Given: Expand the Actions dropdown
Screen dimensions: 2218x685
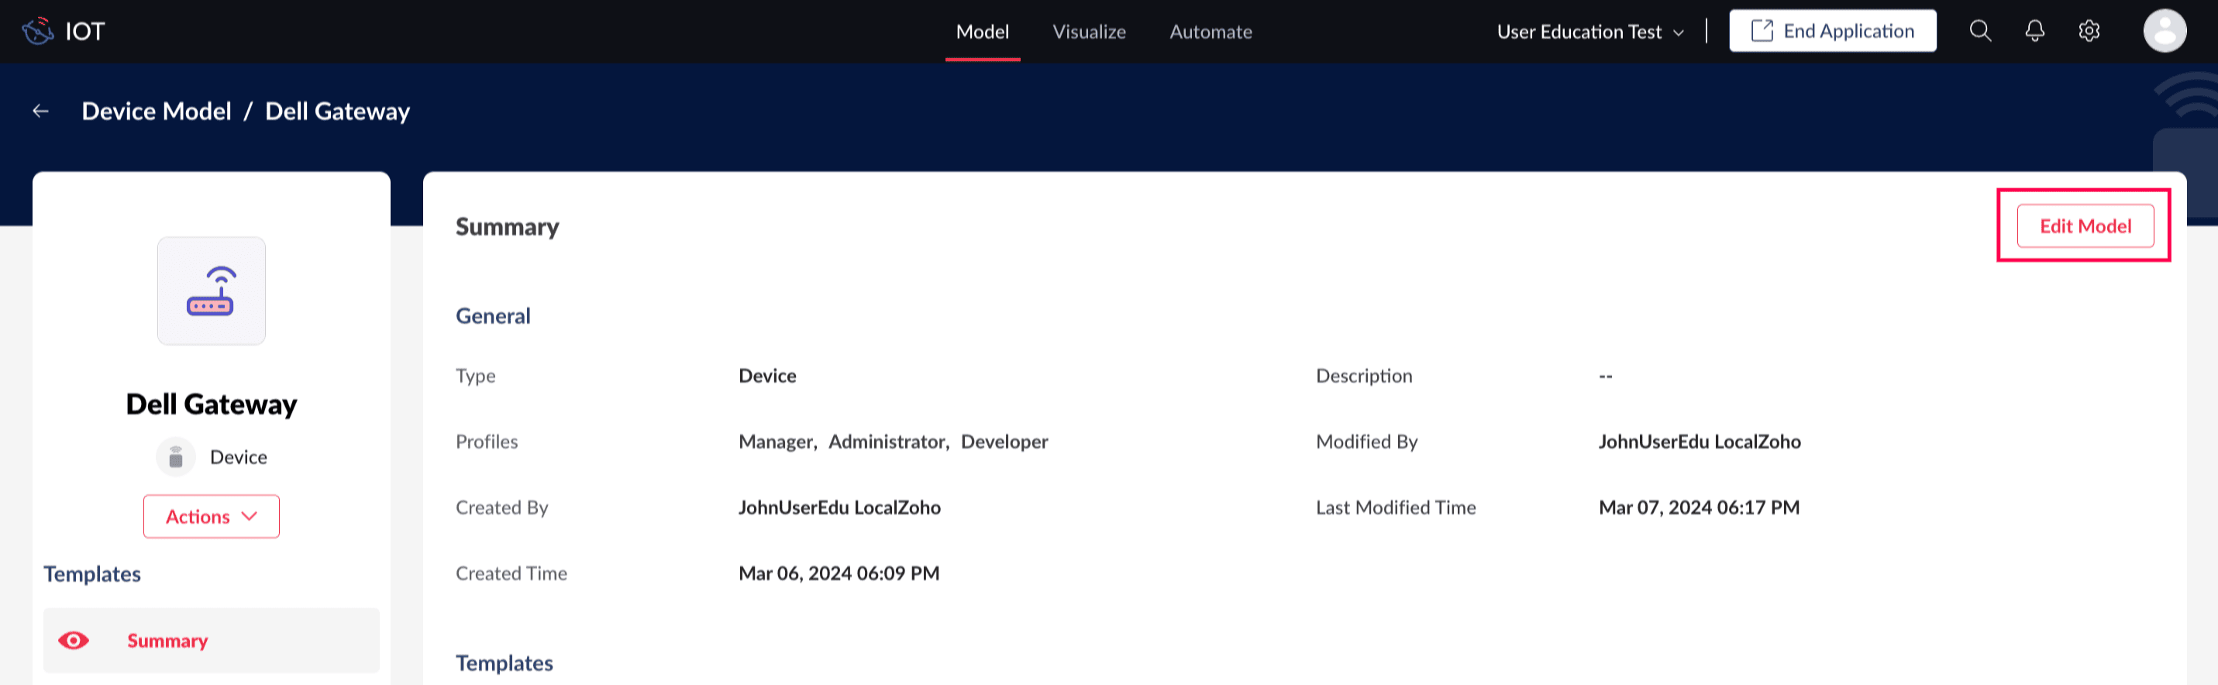Looking at the screenshot, I should [211, 516].
